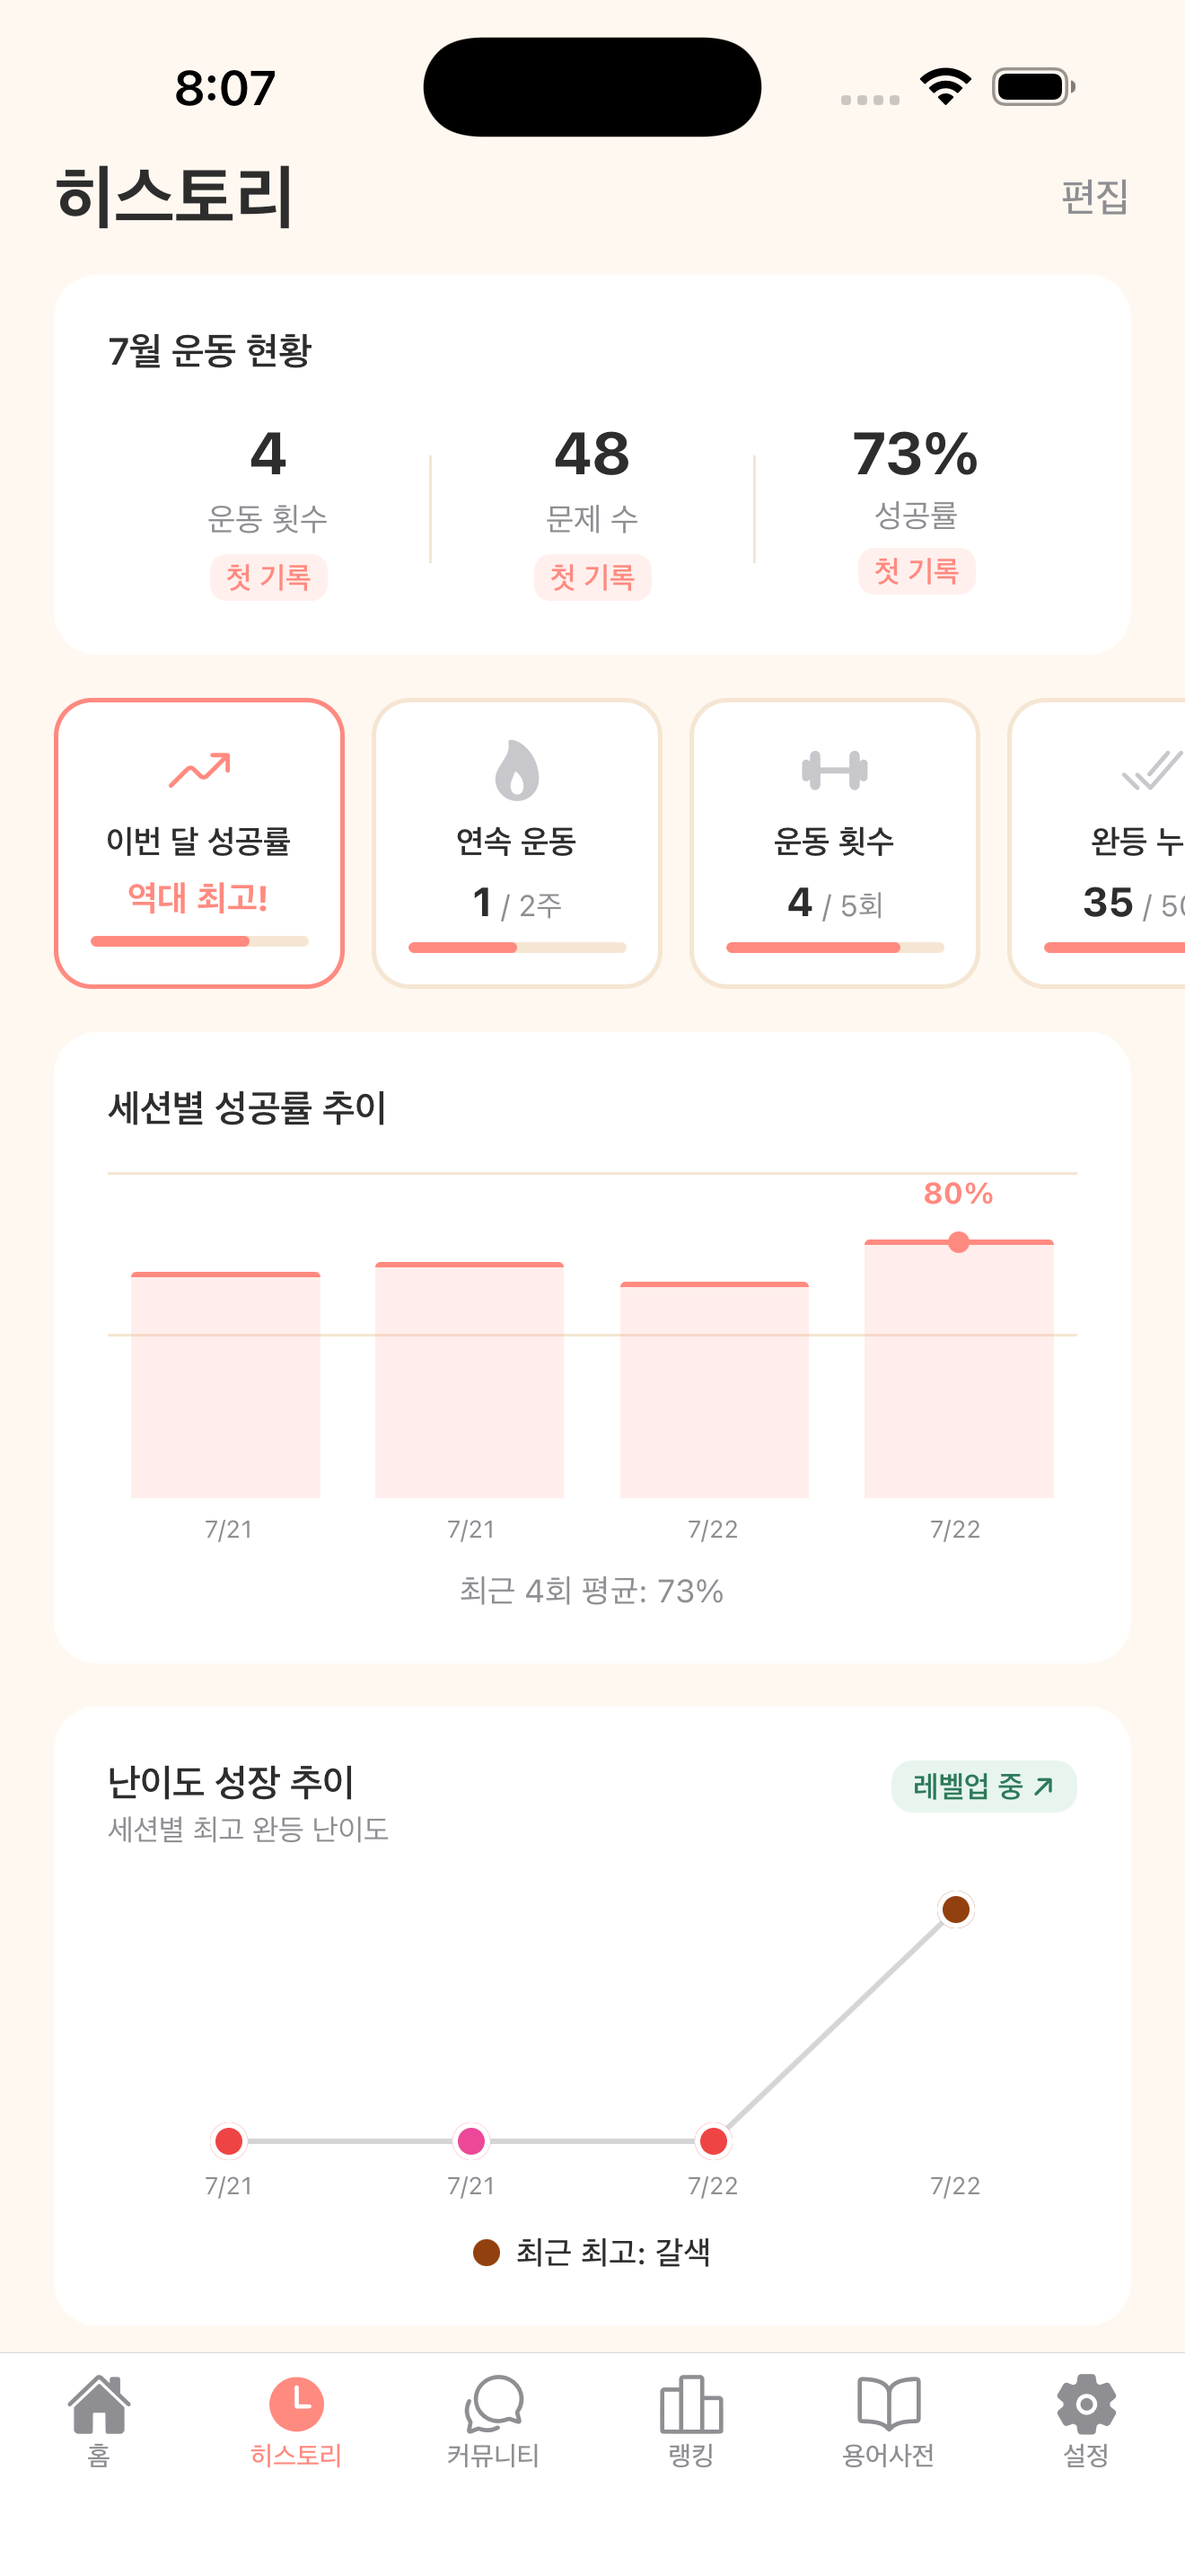
Task: Open the 랭킹 podium icon
Action: [x=690, y=2404]
